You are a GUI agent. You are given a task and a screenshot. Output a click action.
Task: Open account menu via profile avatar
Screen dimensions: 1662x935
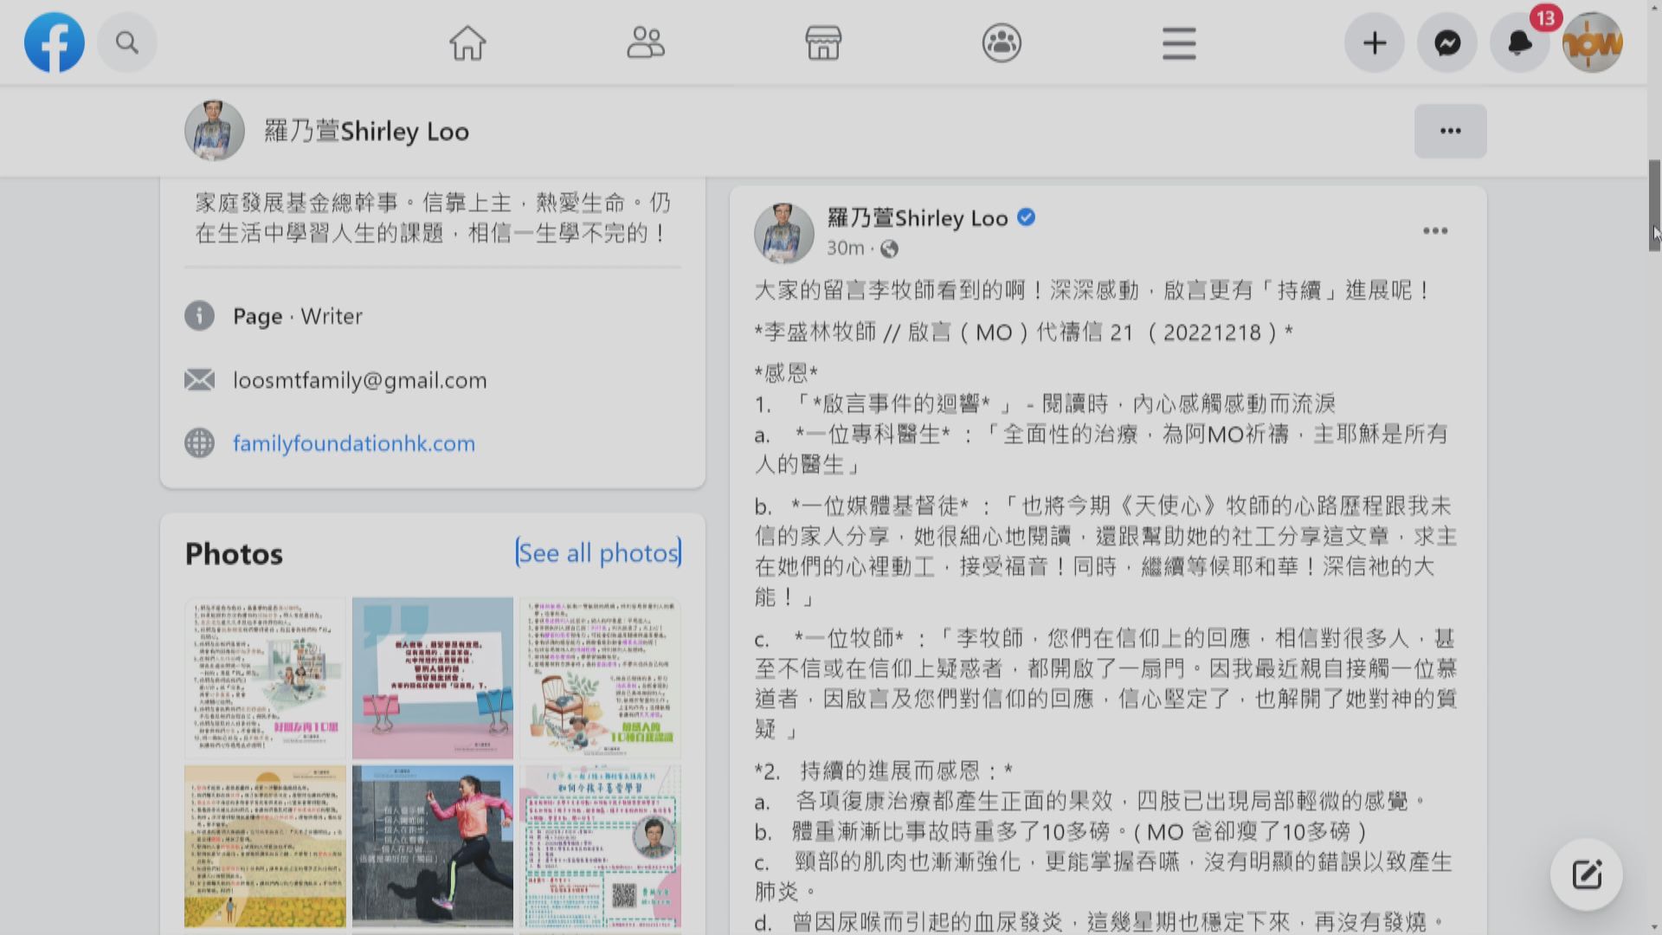pyautogui.click(x=1593, y=42)
